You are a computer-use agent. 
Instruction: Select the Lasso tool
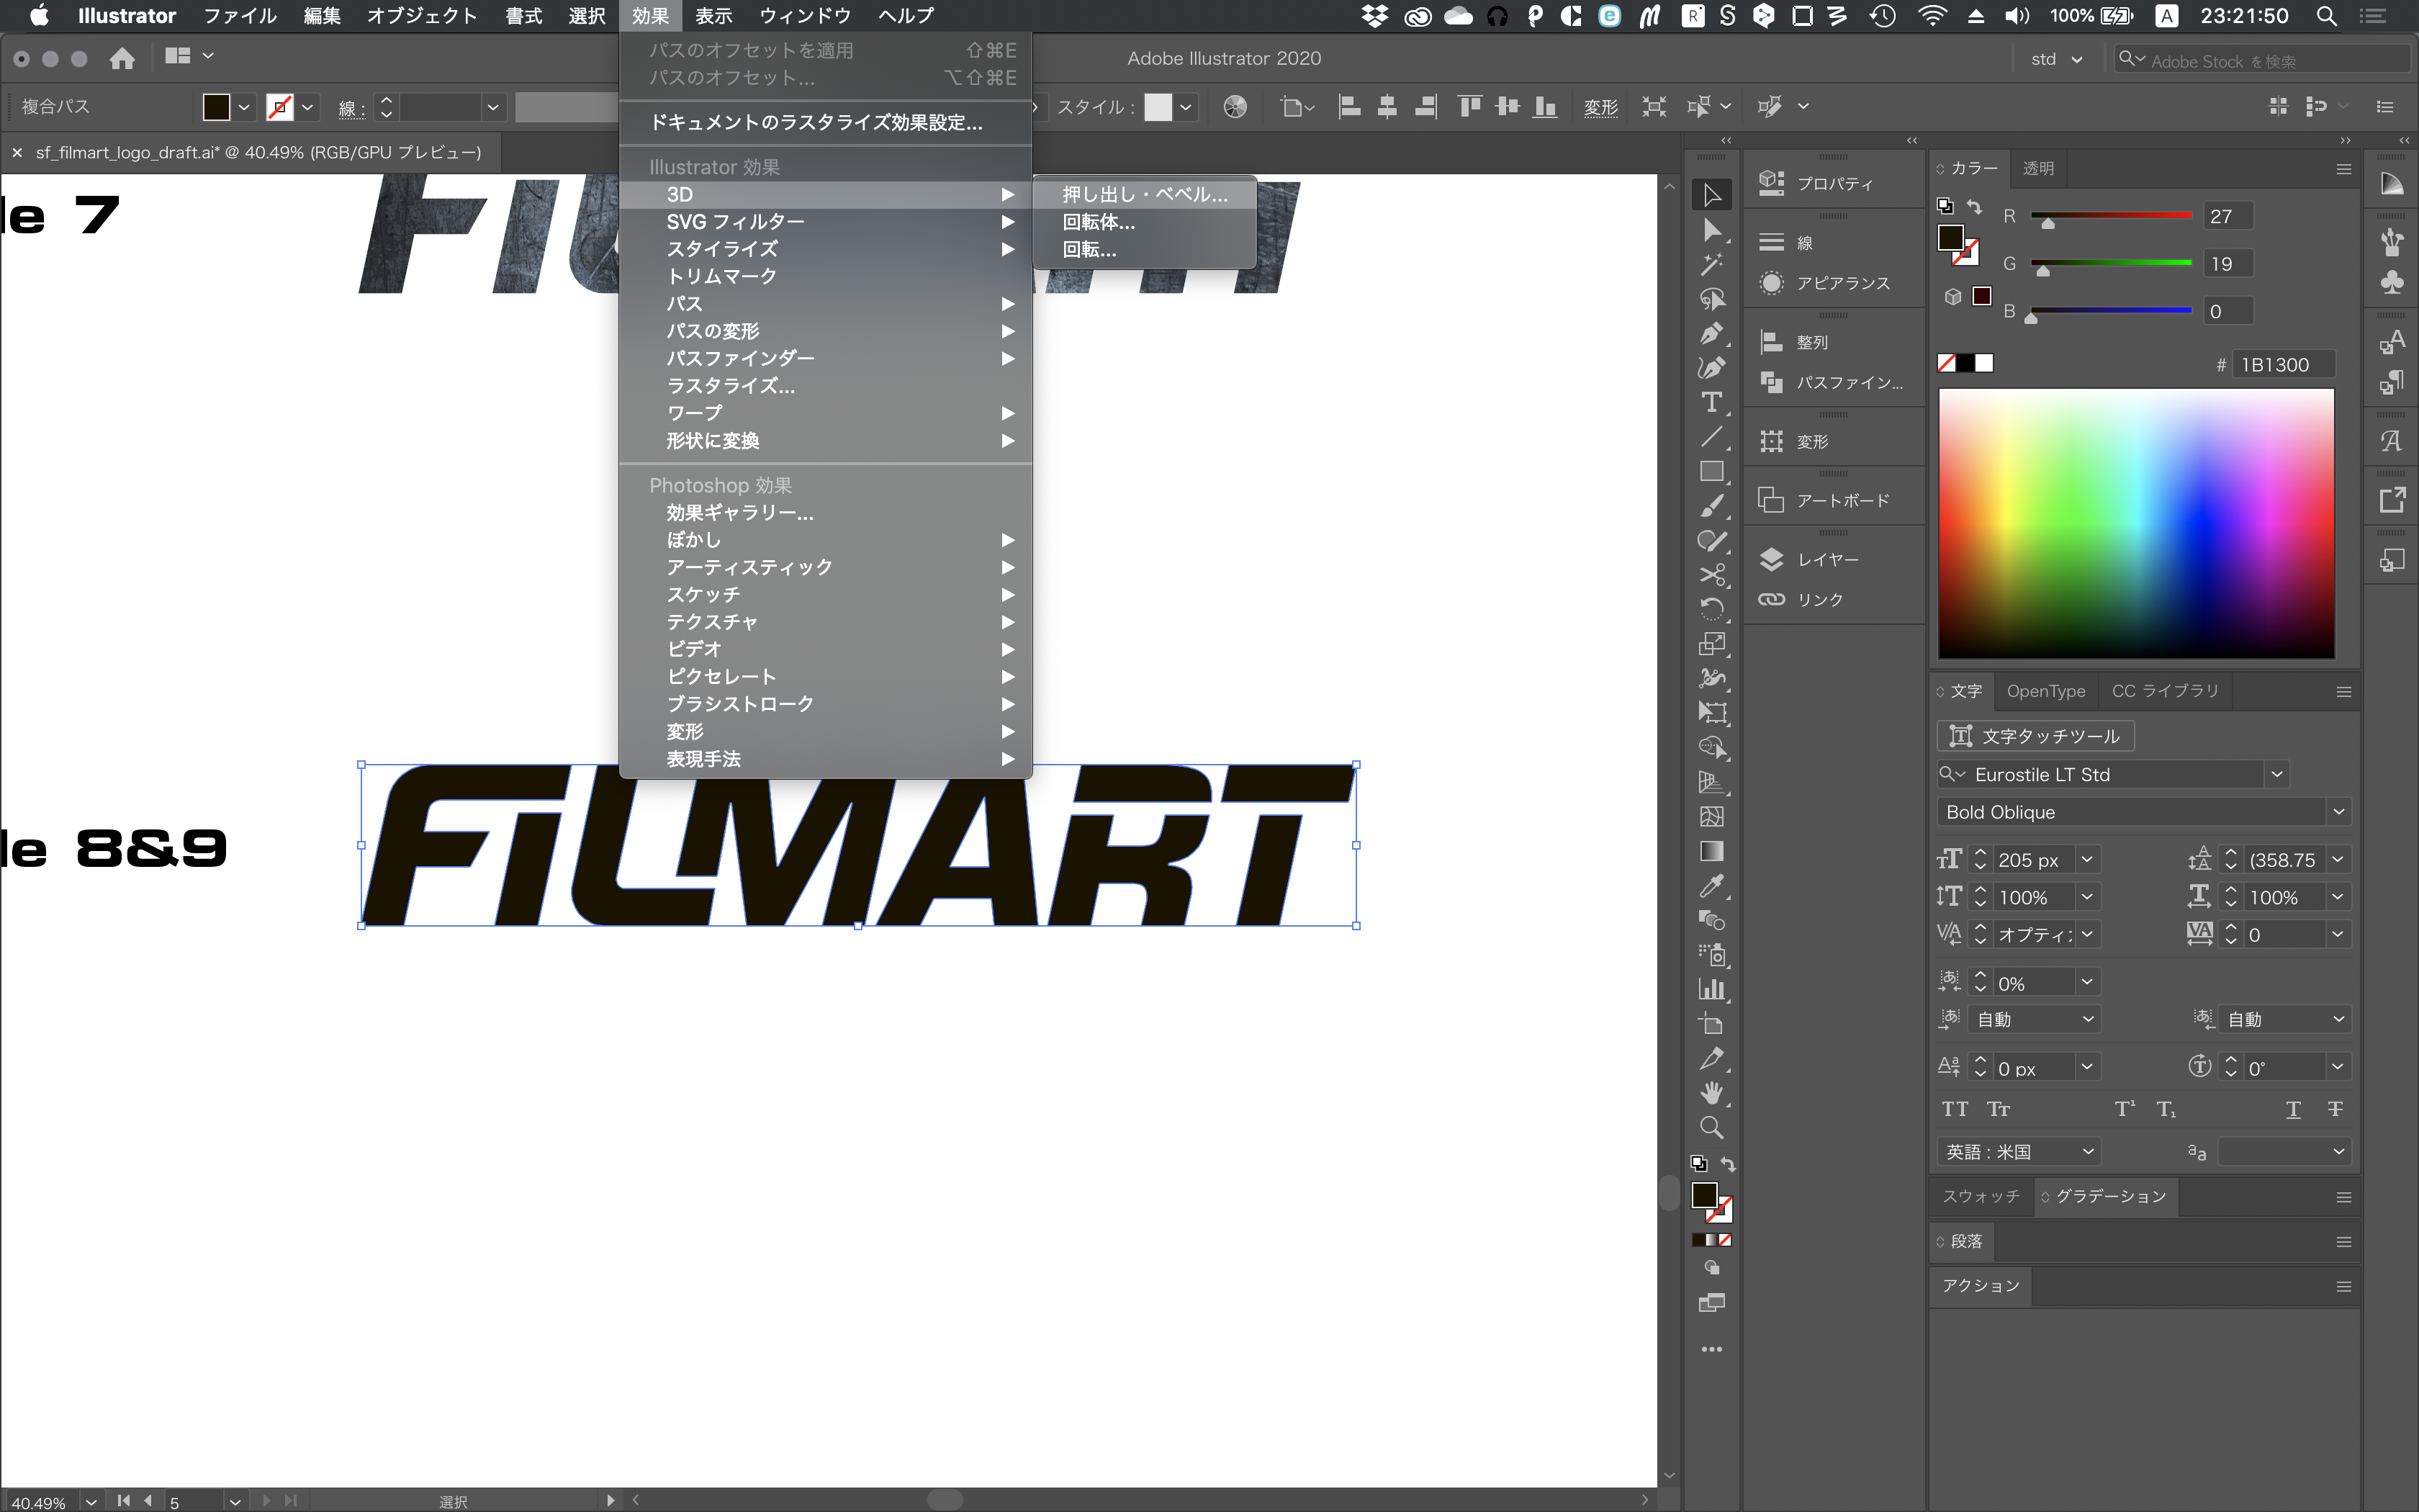point(1711,299)
